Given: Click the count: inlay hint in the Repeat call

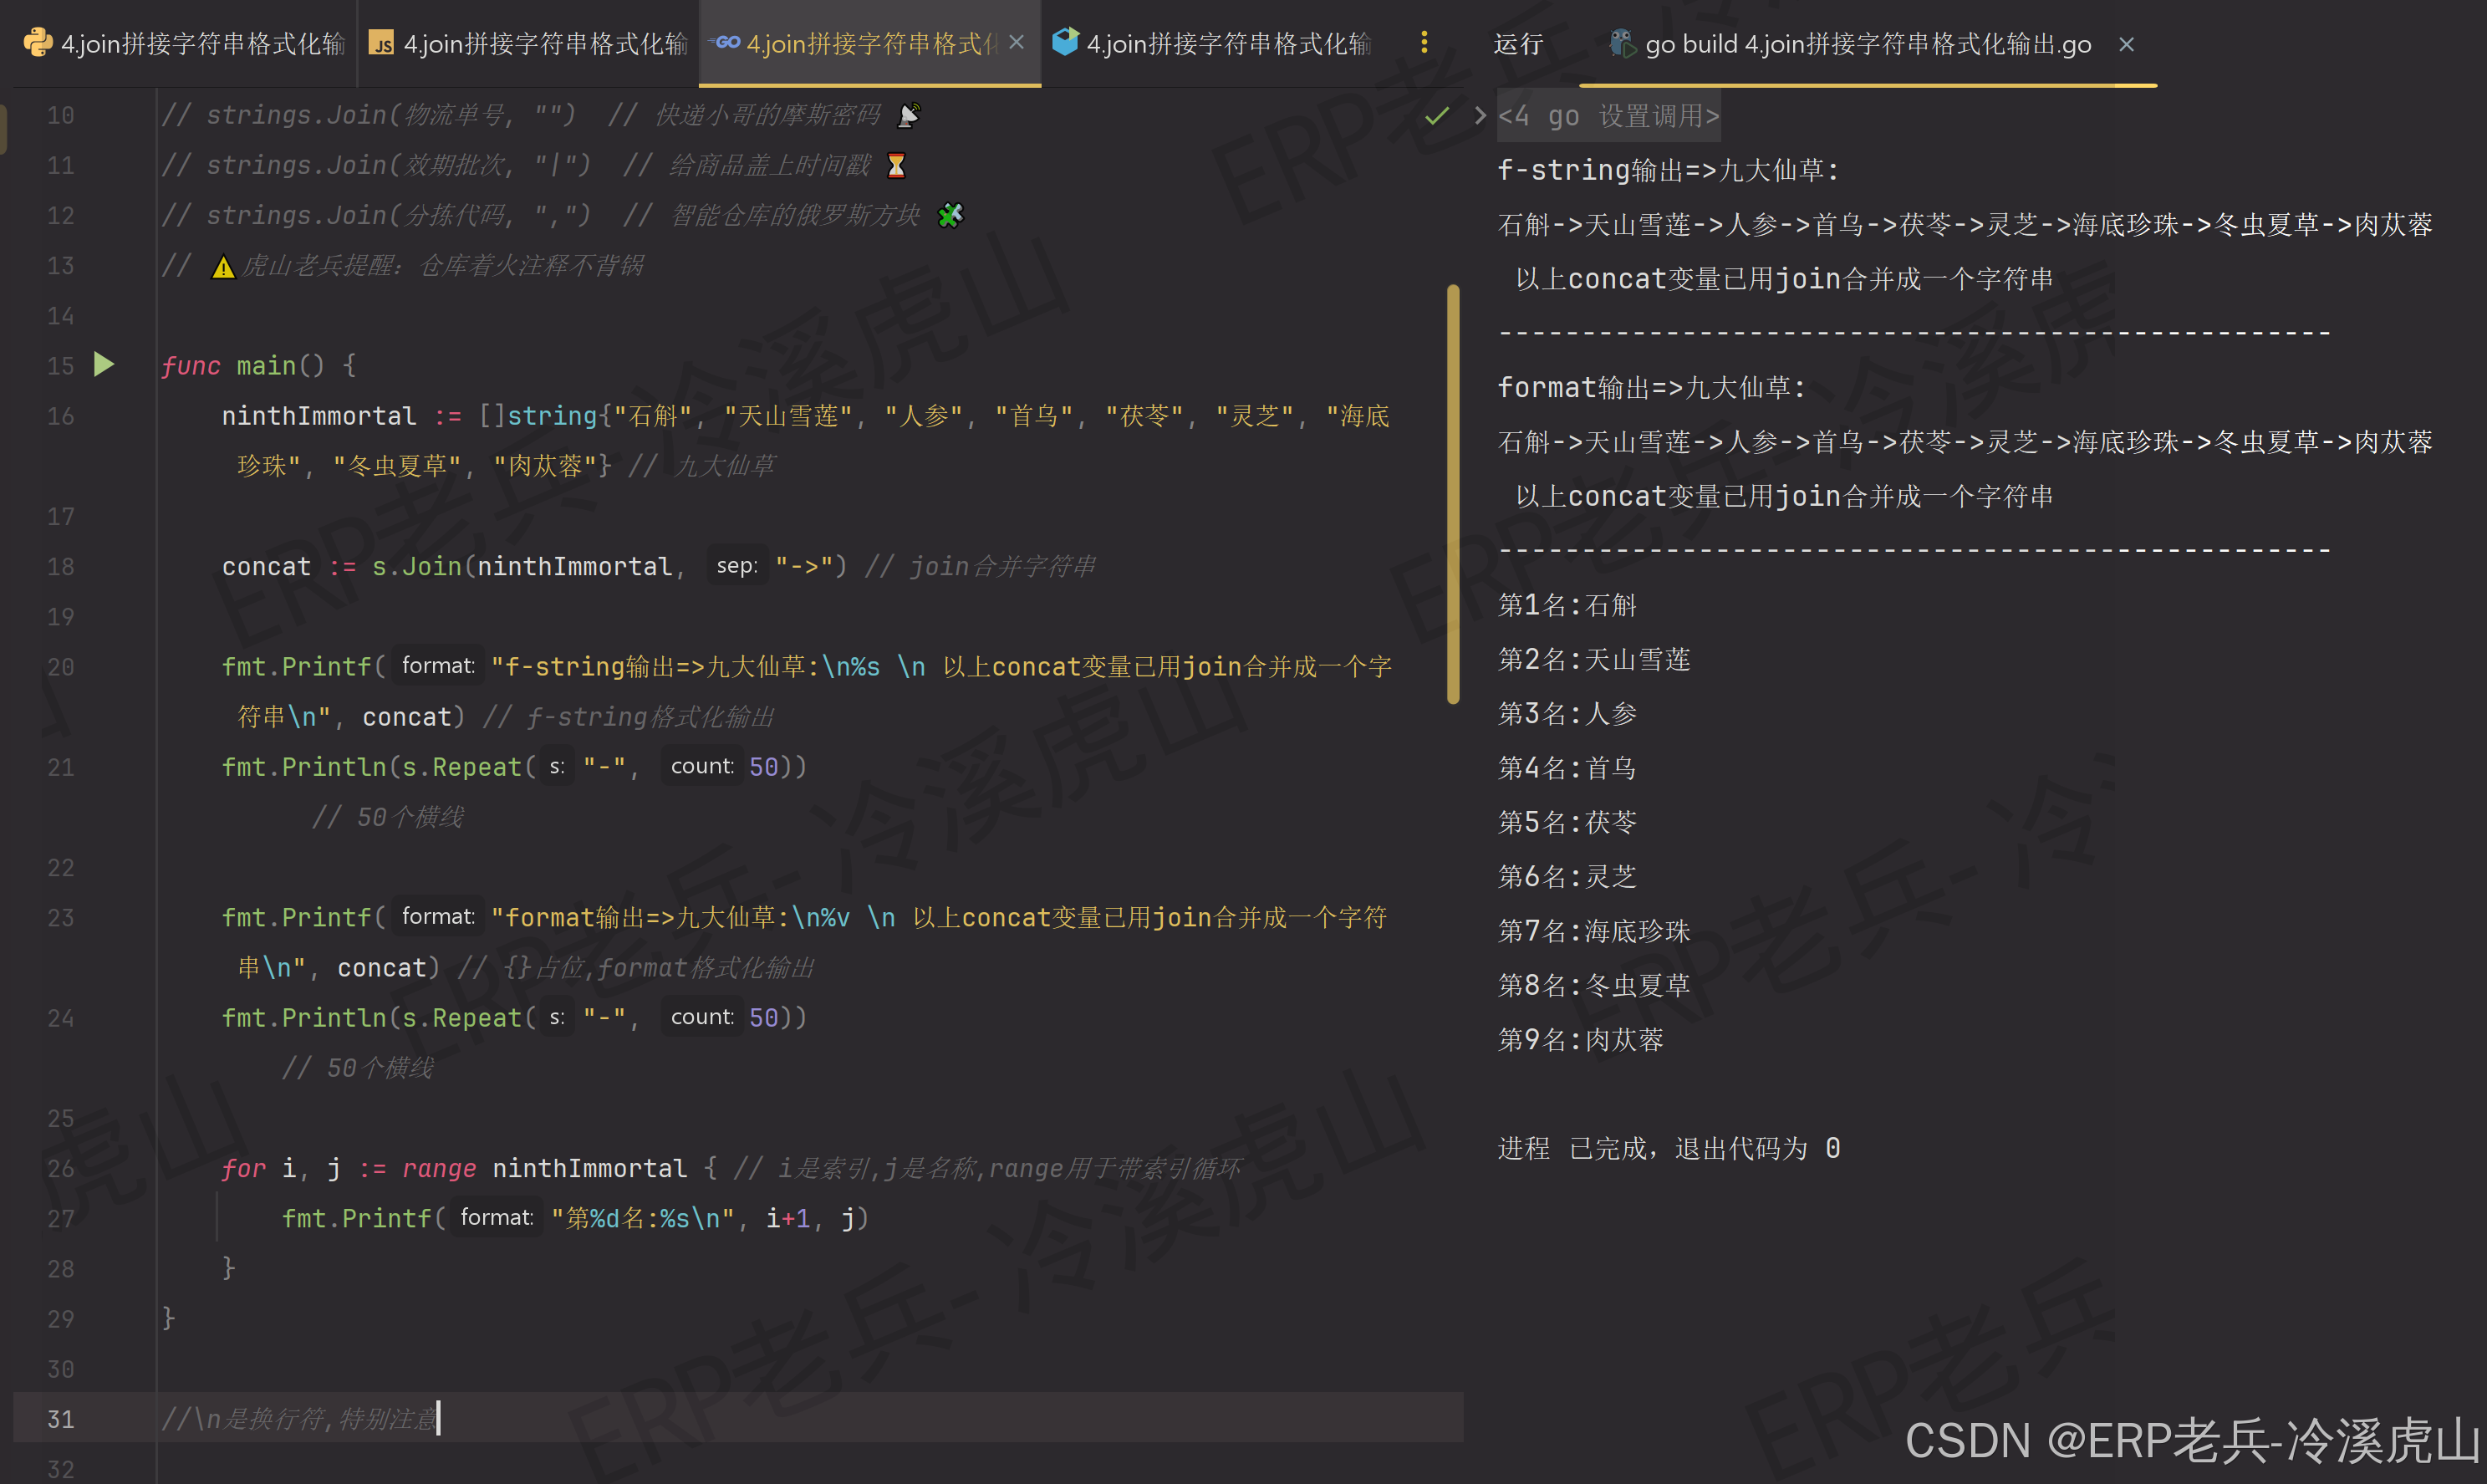Looking at the screenshot, I should pos(703,766).
